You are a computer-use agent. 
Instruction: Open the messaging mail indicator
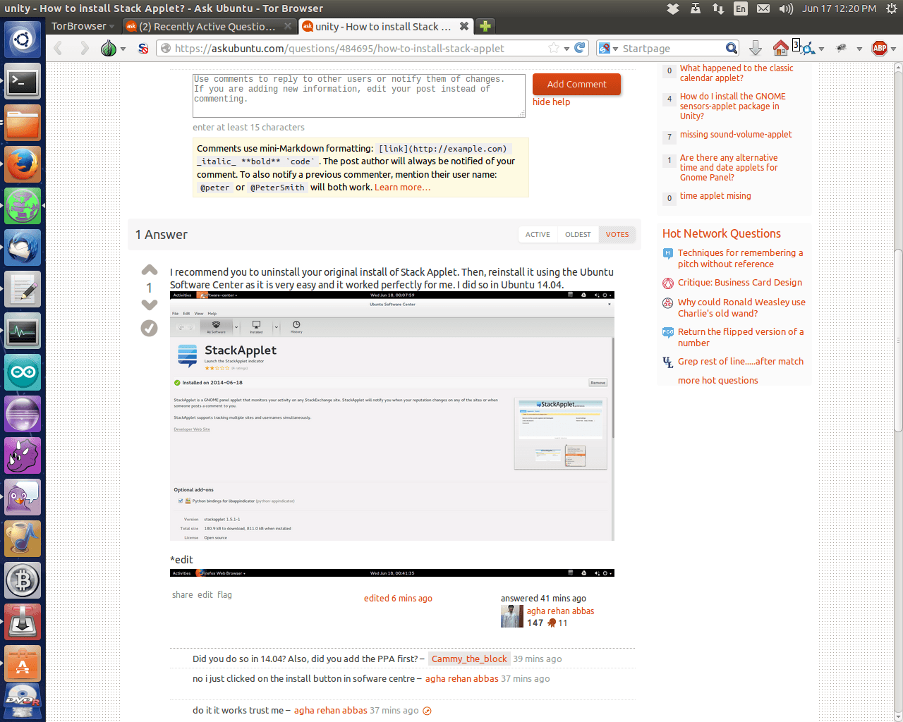tap(763, 8)
